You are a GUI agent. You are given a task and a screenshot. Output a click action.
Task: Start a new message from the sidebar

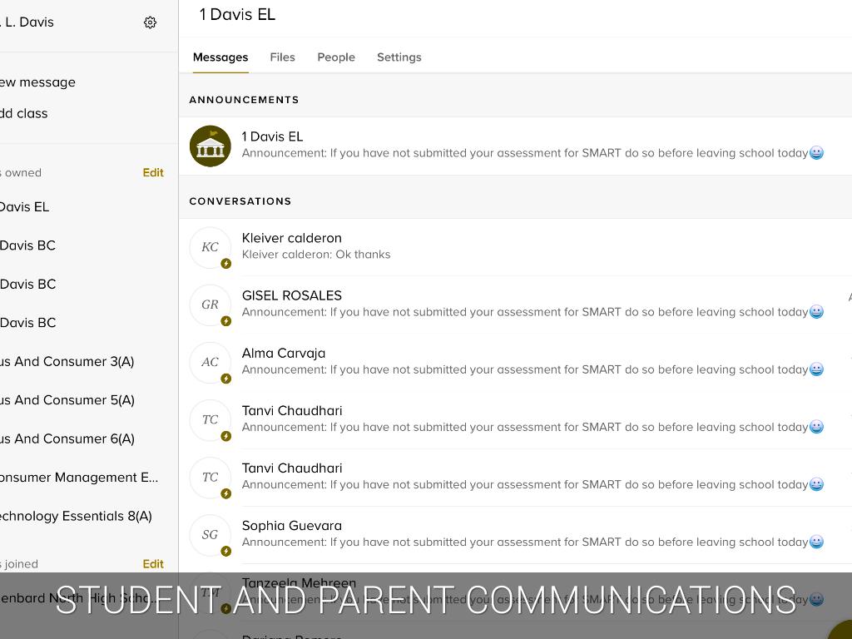(37, 82)
